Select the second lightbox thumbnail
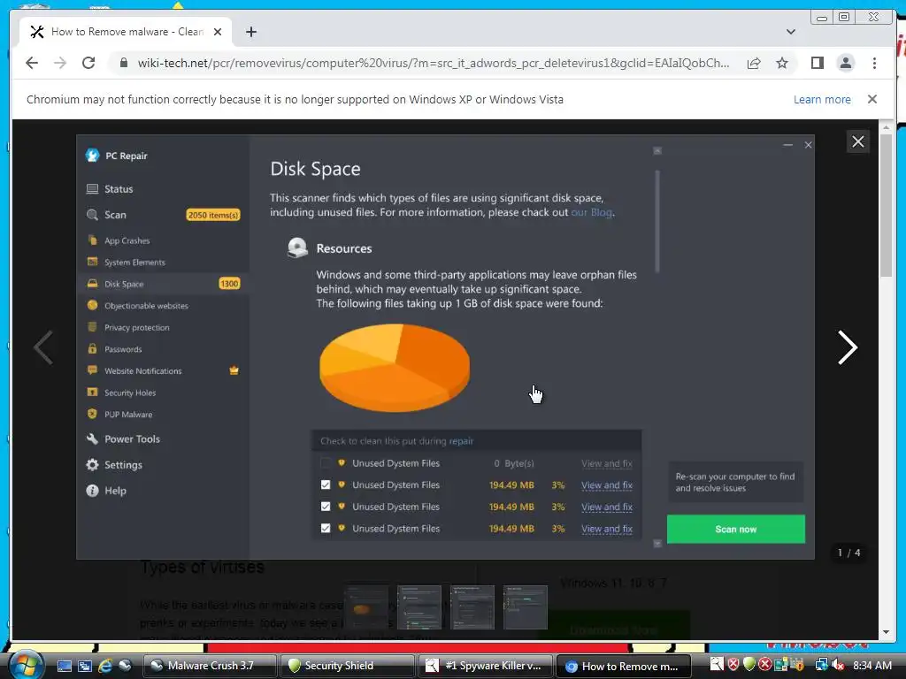The image size is (906, 679). (x=419, y=607)
